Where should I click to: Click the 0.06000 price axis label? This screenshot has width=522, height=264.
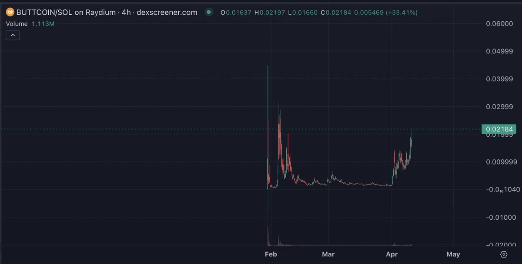(500, 23)
